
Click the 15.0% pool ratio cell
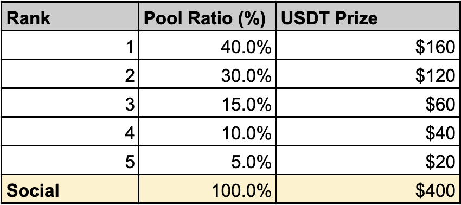[207, 102]
